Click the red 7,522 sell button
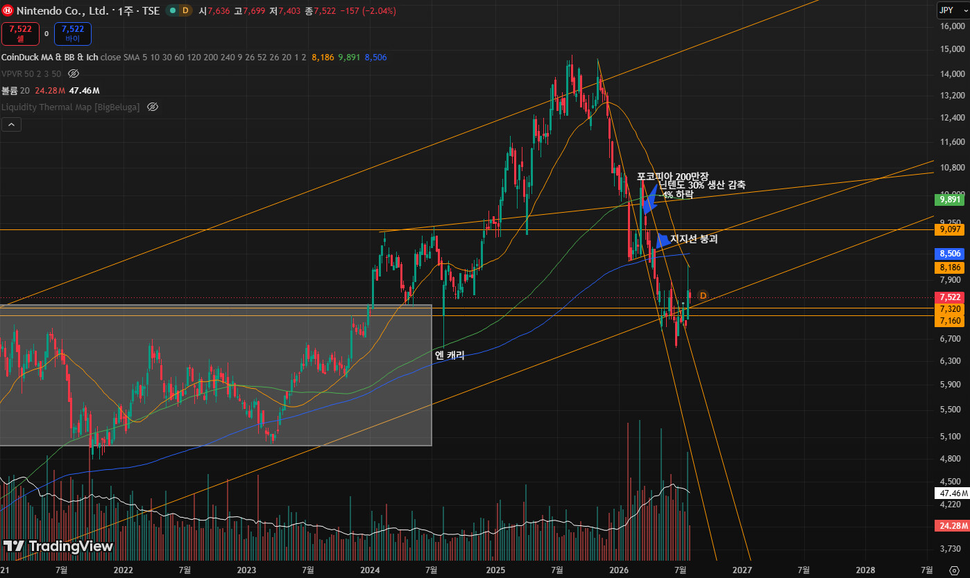The image size is (970, 578). tap(21, 33)
